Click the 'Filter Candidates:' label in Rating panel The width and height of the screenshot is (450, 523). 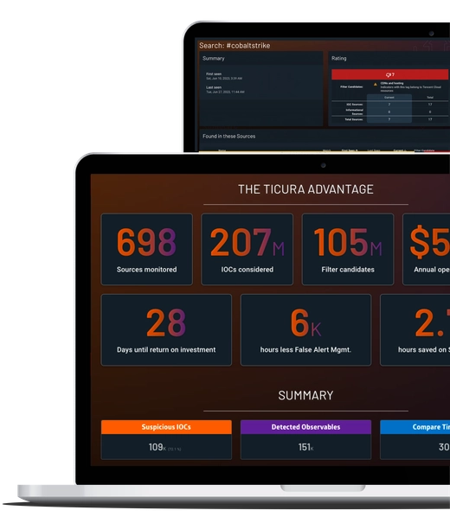point(351,86)
